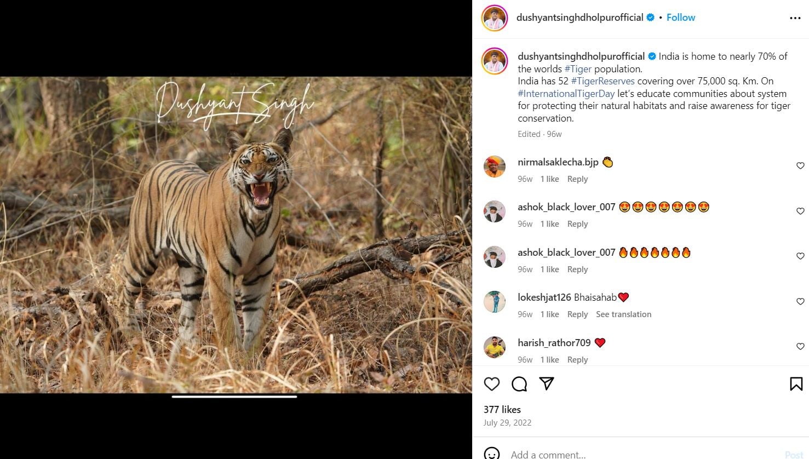Like harish_rathor709's comment heart

pyautogui.click(x=800, y=347)
